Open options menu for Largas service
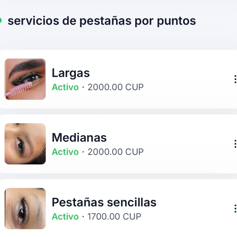Image resolution: width=237 pixels, height=237 pixels. (x=235, y=79)
